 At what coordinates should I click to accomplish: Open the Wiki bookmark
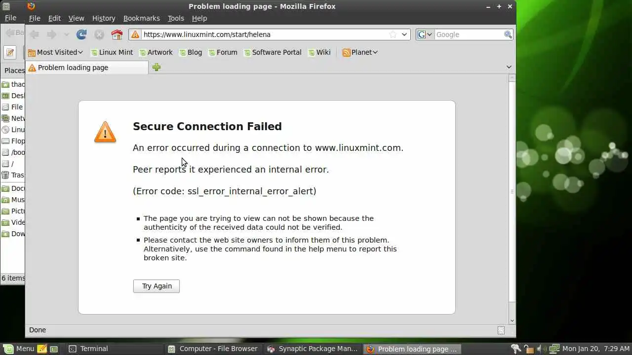pos(319,52)
